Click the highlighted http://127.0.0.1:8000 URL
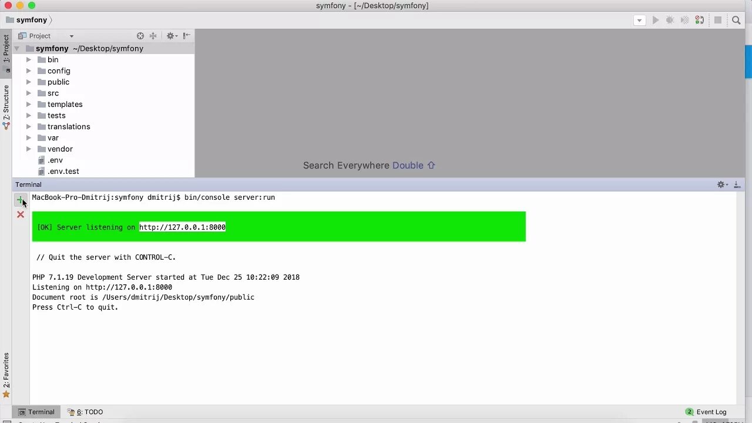752x423 pixels. [182, 227]
